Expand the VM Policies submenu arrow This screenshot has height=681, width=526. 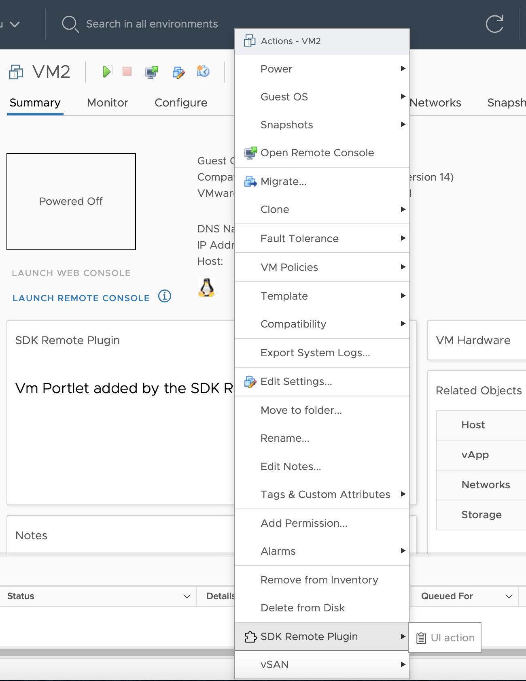coord(403,267)
